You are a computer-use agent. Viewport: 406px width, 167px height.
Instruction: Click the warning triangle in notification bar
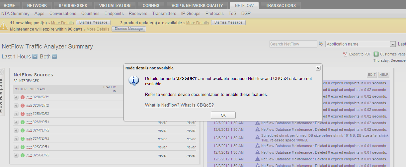point(4,26)
